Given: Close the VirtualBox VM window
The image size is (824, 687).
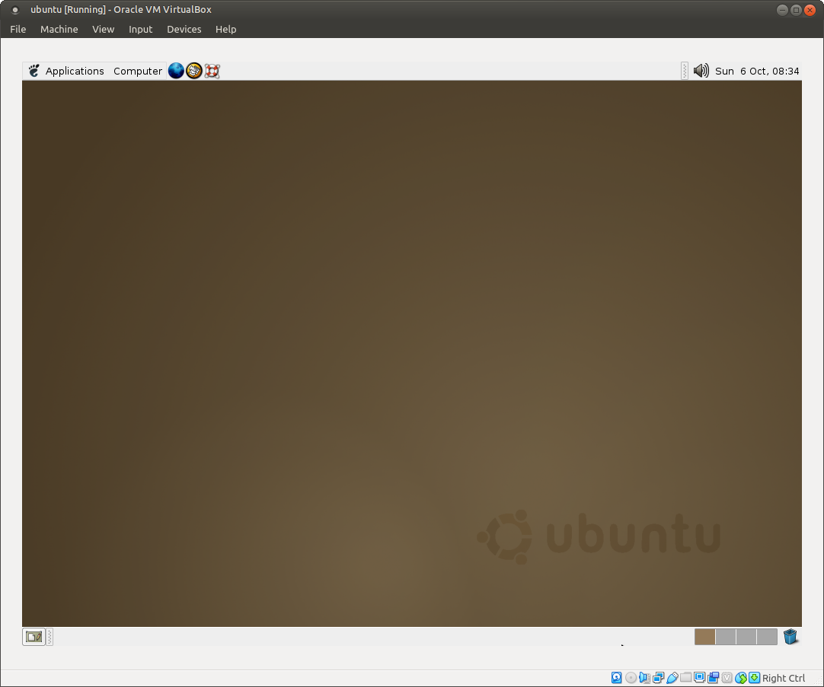Looking at the screenshot, I should [x=810, y=10].
